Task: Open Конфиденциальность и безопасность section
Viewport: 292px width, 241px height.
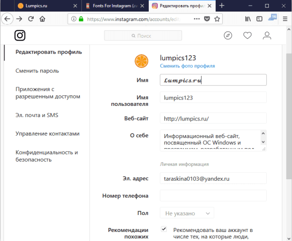Action: point(47,156)
